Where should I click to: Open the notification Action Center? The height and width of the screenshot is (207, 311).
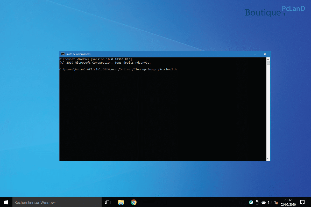coord(302,202)
